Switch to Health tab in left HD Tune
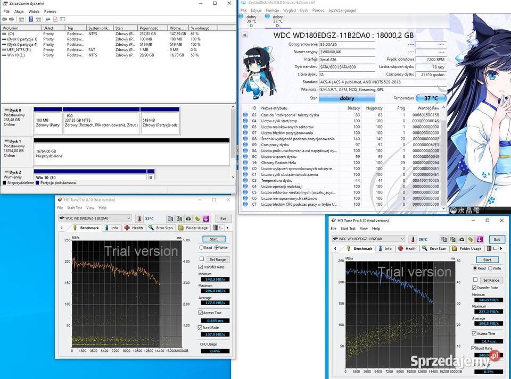Screen dimensions: 511x379 [x=134, y=228]
